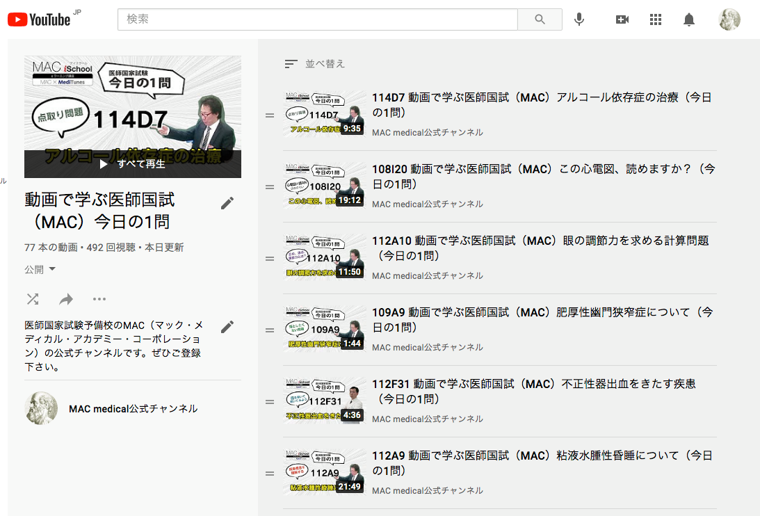
Task: Focus the 検索 search field
Action: coord(318,19)
